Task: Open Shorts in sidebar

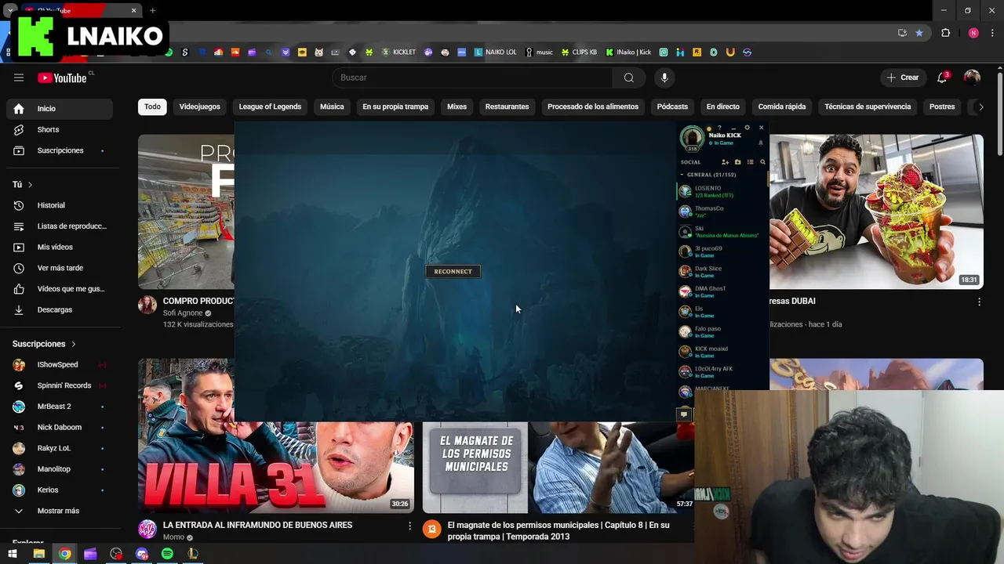Action: [60, 129]
